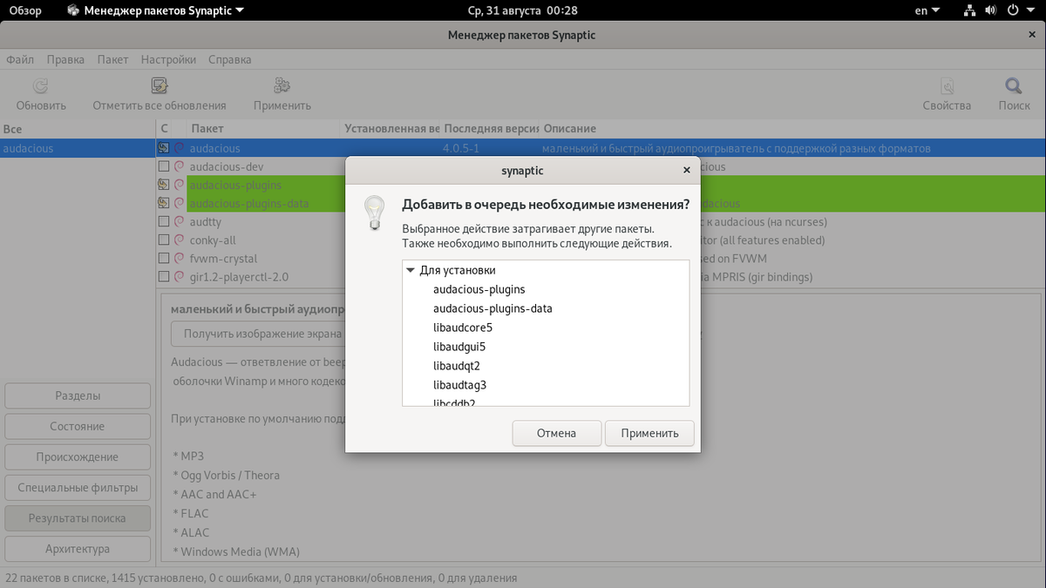The width and height of the screenshot is (1046, 588).
Task: Click the Debian swirl icon beside audacious-plugins
Action: (x=180, y=185)
